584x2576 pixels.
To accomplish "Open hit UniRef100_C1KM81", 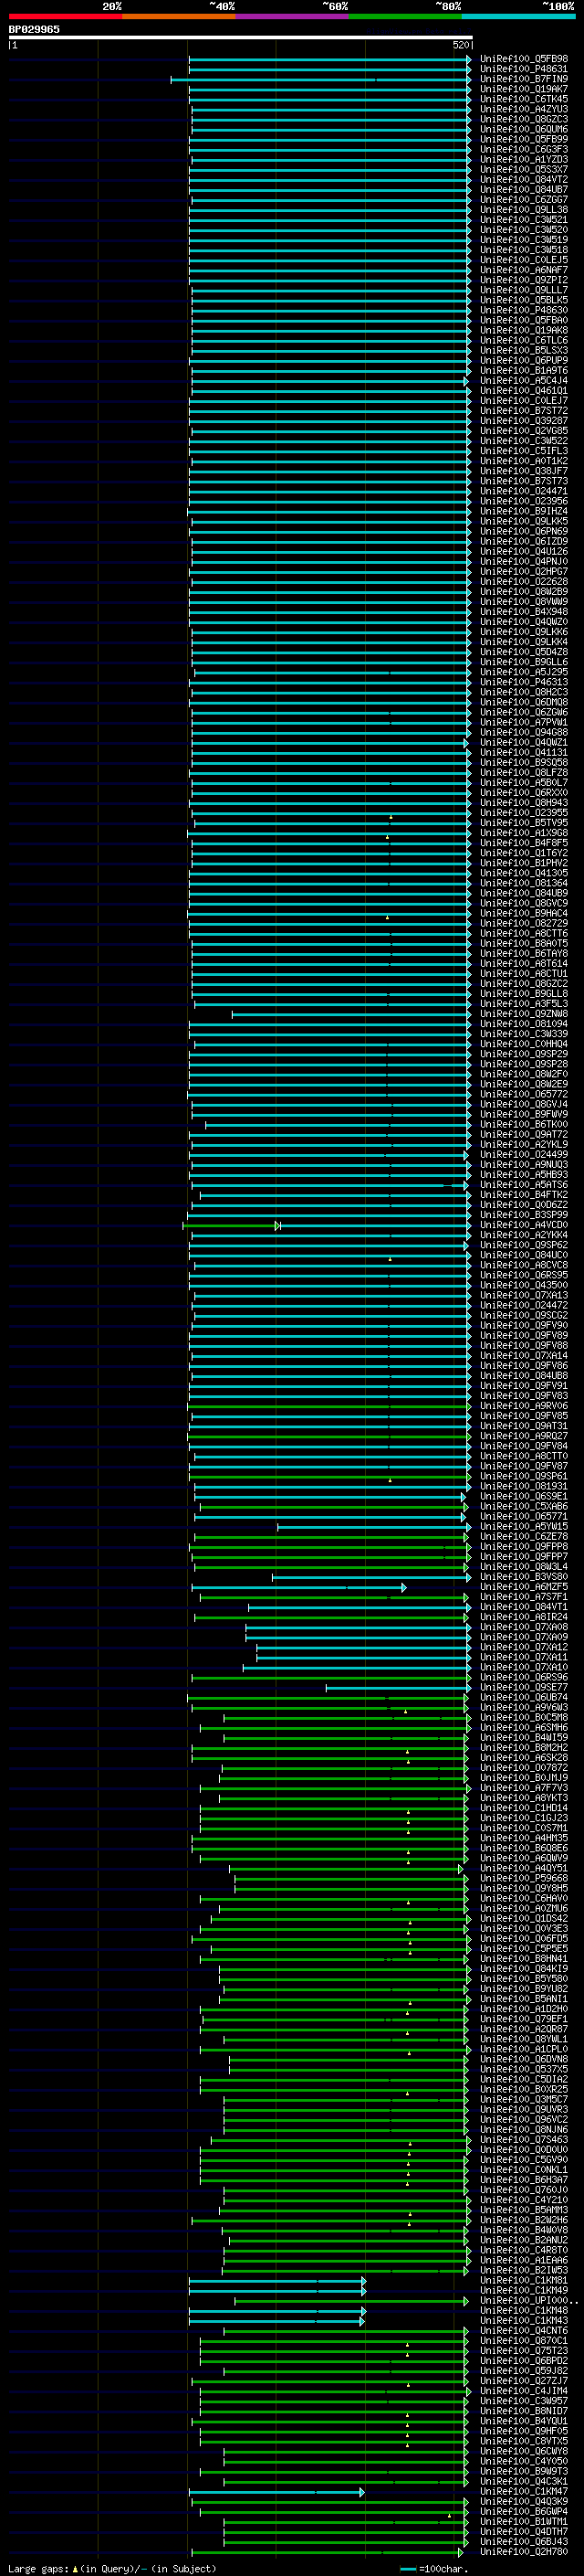I will tap(523, 2280).
